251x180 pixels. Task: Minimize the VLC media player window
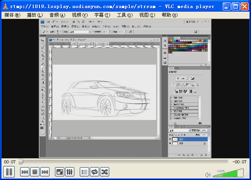pos(227,7)
